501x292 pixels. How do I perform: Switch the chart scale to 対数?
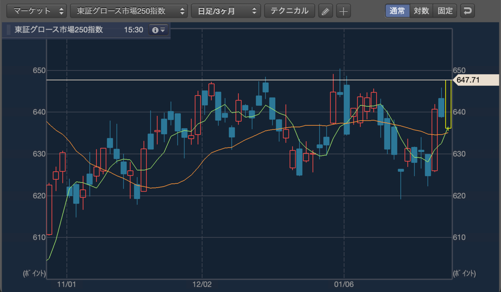pos(421,11)
